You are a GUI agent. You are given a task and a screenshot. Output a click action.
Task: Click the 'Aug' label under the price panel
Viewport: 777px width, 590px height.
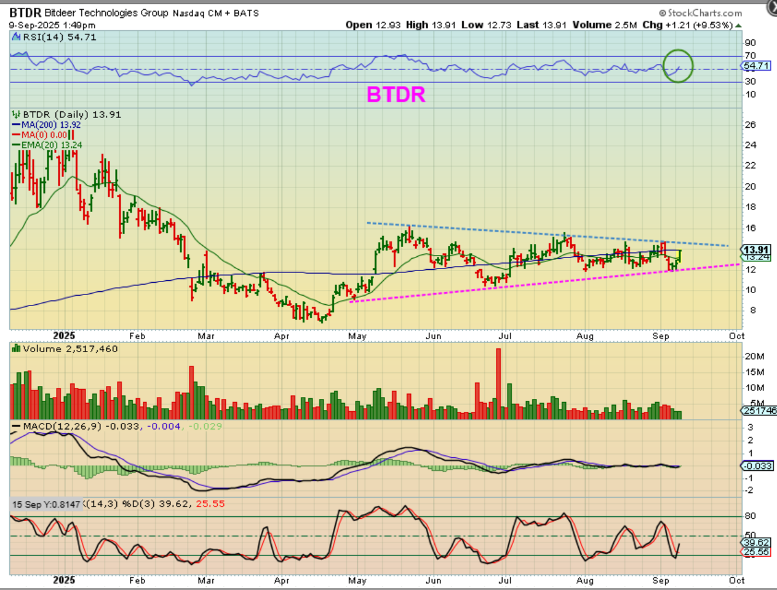585,336
